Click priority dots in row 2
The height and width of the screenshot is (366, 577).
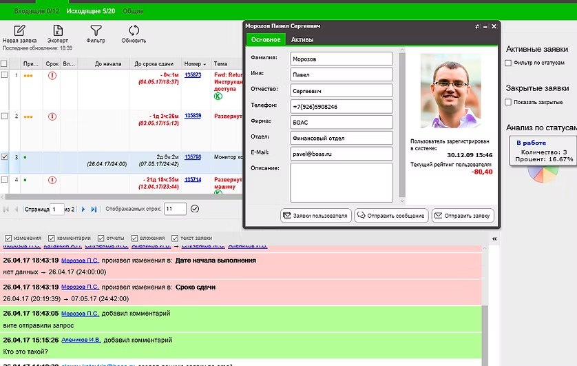point(28,116)
